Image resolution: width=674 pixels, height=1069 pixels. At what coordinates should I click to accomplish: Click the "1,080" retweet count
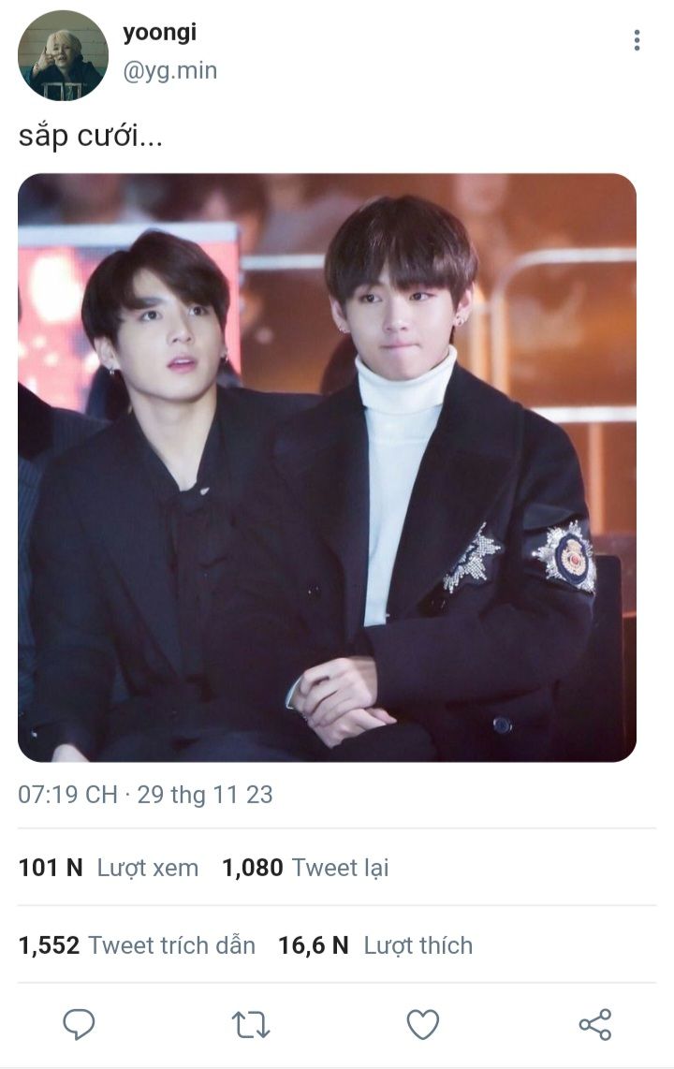click(x=252, y=868)
